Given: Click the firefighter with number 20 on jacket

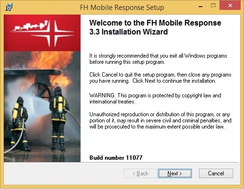Looking at the screenshot, I should point(19,124).
